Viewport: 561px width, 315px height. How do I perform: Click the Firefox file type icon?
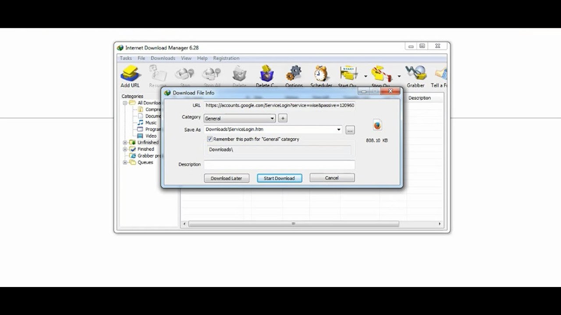pyautogui.click(x=377, y=125)
